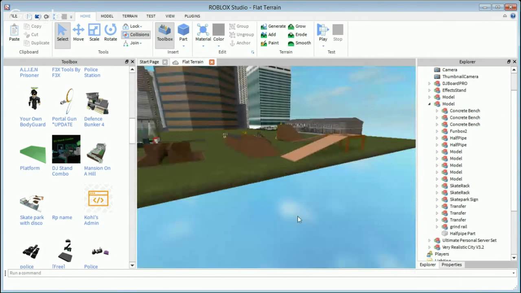Switch to the TERRAIN ribbon tab
The image size is (521, 293).
(x=130, y=16)
